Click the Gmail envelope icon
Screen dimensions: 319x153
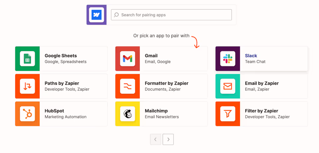(x=128, y=59)
